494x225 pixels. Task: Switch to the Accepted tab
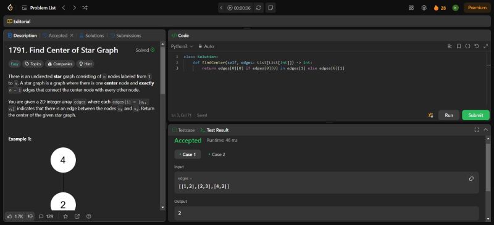click(x=55, y=36)
